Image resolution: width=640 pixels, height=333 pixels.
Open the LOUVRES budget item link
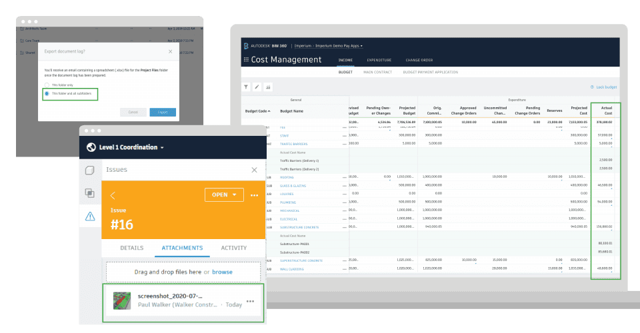point(287,194)
